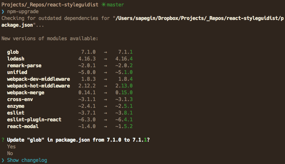Click lodash new version 4.16.4
The height and width of the screenshot is (164, 285).
124,59
